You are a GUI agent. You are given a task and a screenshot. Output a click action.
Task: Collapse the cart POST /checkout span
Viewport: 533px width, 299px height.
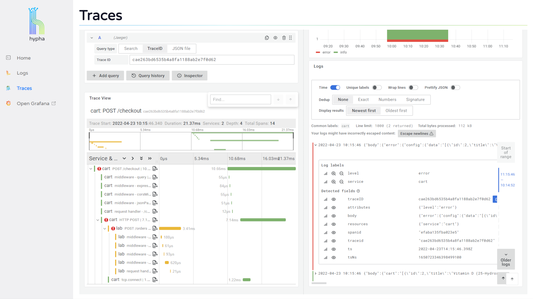91,169
